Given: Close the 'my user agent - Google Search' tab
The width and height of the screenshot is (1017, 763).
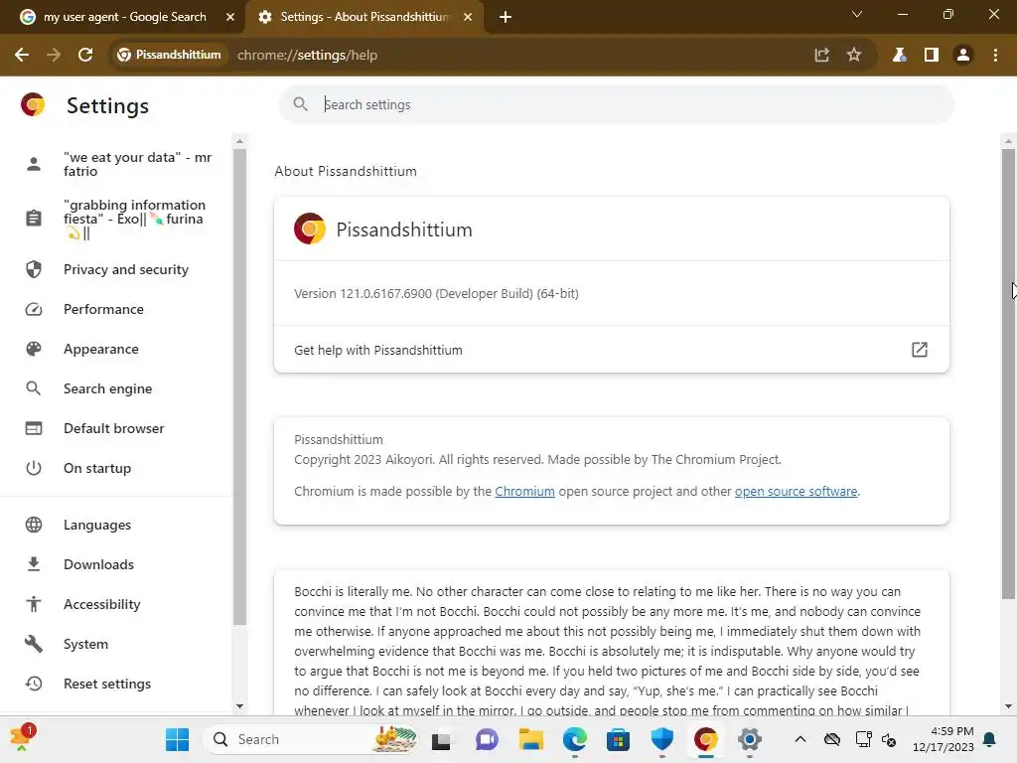Looking at the screenshot, I should (230, 17).
